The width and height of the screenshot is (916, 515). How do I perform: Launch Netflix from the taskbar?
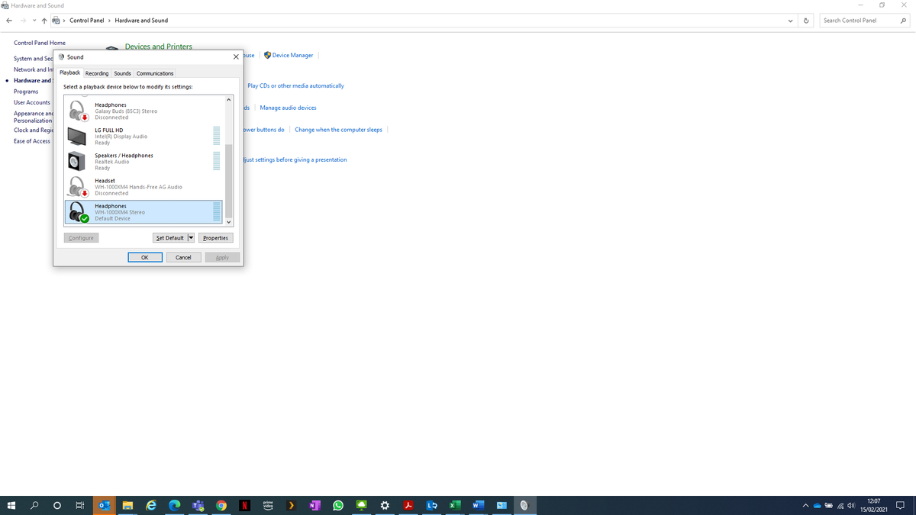click(x=244, y=505)
